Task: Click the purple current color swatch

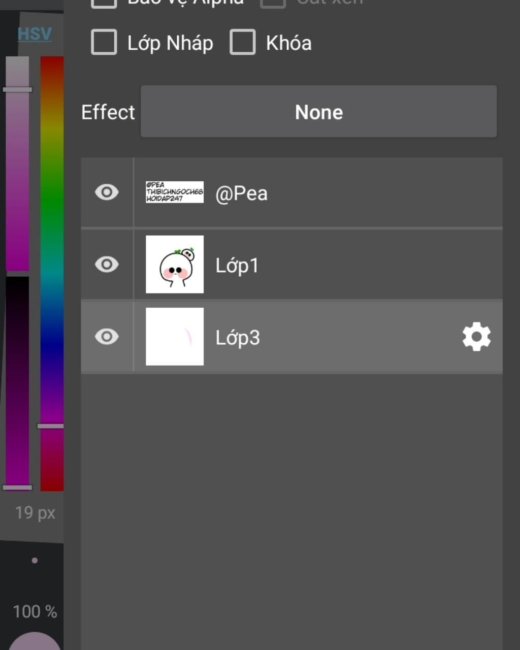Action: coord(35,642)
